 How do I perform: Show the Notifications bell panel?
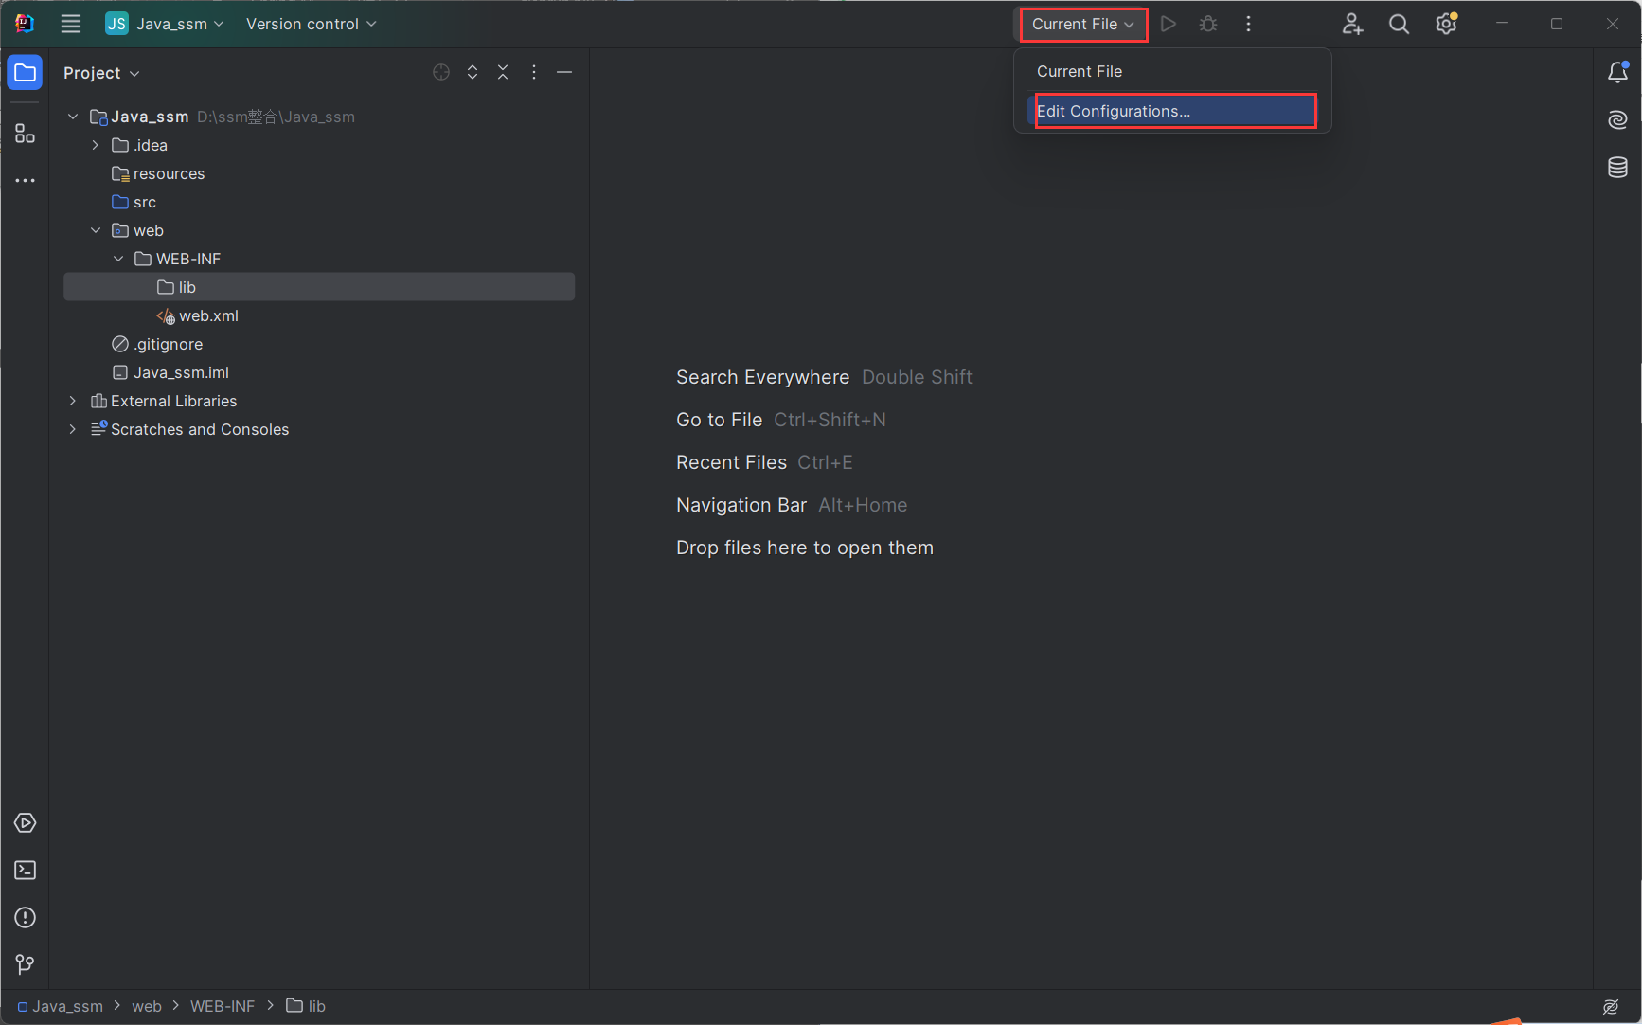point(1617,73)
